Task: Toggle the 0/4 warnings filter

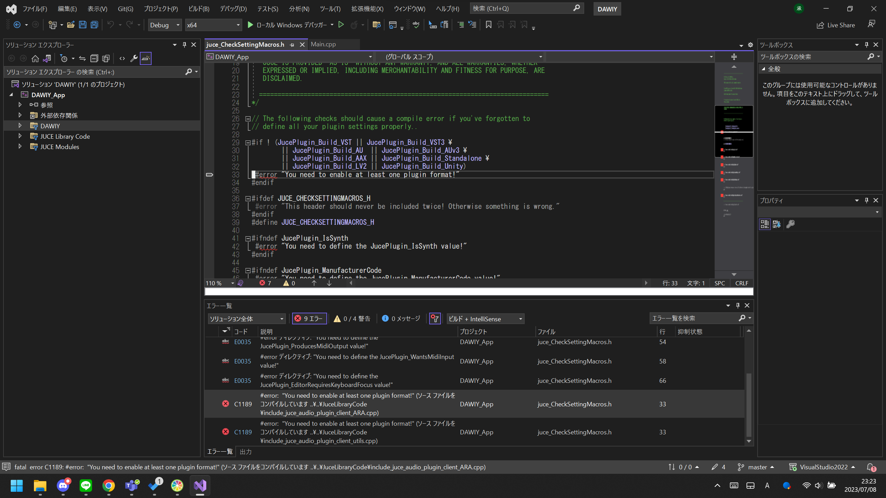Action: pos(352,319)
